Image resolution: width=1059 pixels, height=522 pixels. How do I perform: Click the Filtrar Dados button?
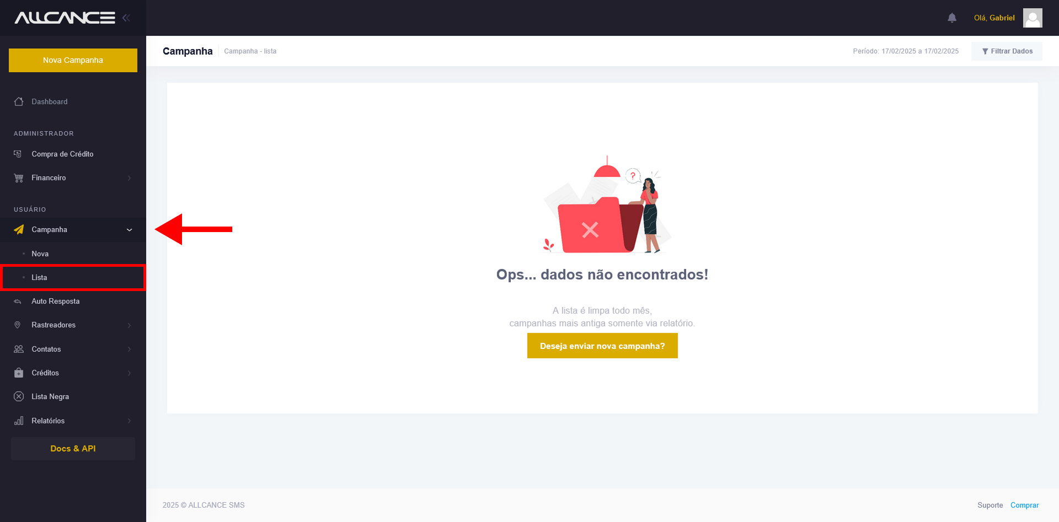click(1007, 51)
